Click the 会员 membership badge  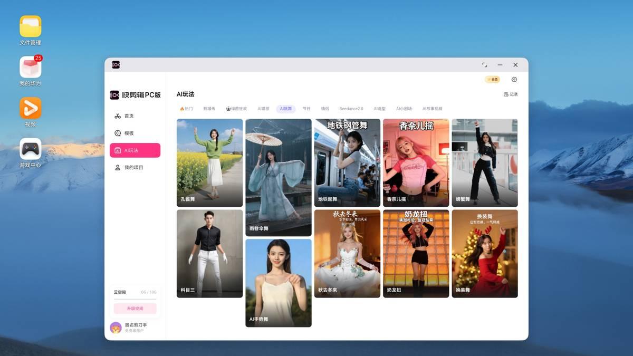(x=492, y=80)
